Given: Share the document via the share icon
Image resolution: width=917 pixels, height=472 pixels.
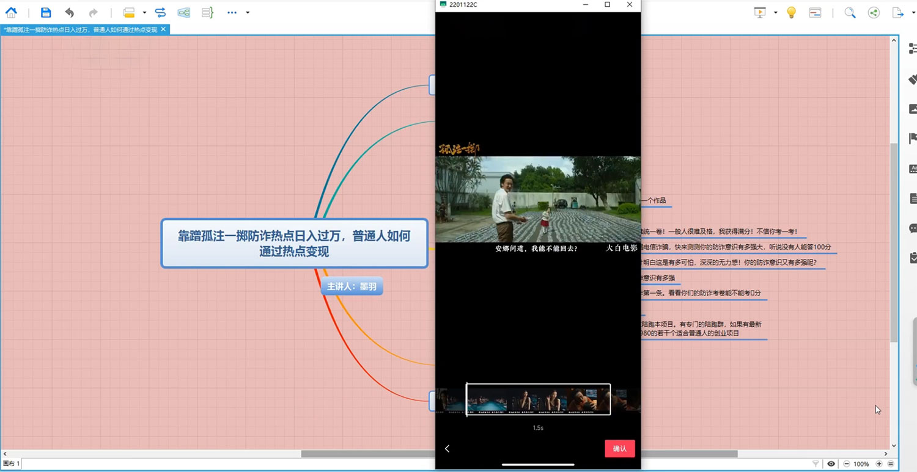Looking at the screenshot, I should point(874,12).
